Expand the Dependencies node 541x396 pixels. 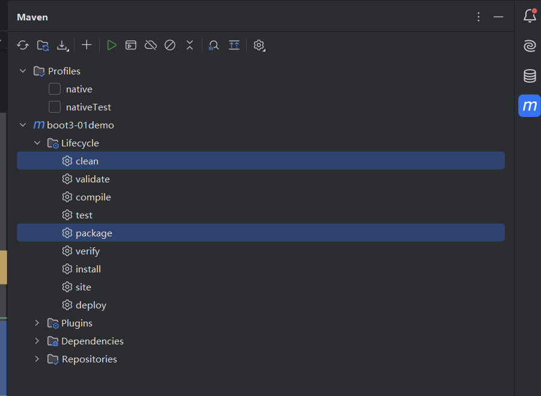click(x=37, y=341)
